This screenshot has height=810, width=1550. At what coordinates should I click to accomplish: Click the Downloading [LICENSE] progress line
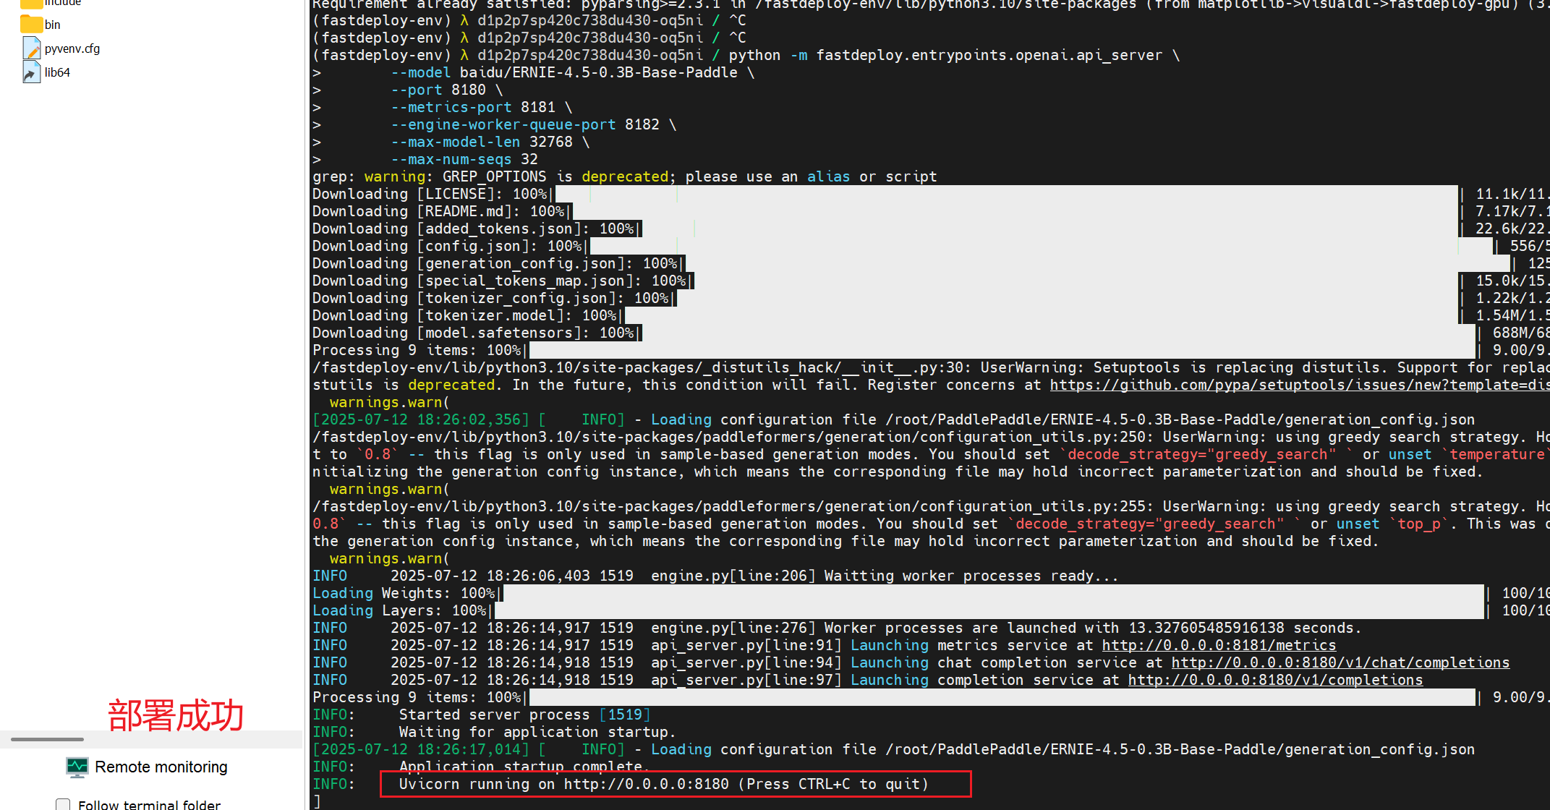tap(931, 195)
